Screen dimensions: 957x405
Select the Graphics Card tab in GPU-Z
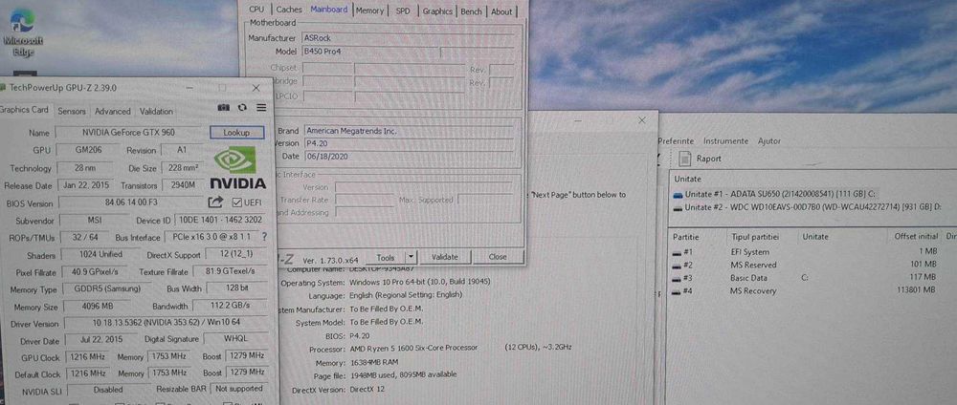[x=25, y=110]
